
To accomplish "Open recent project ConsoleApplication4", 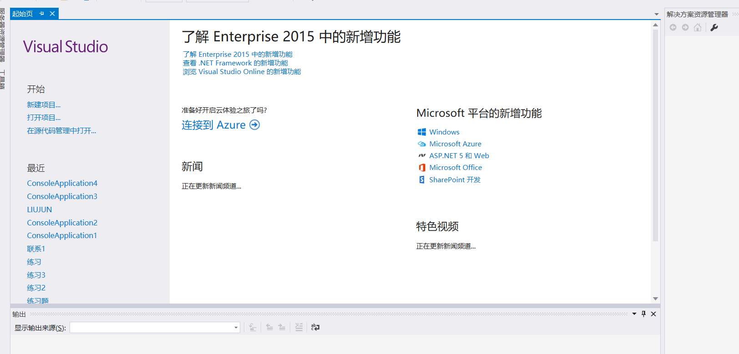I will click(x=62, y=183).
